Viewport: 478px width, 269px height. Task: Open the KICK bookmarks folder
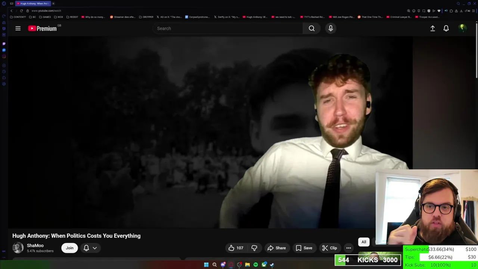click(59, 17)
